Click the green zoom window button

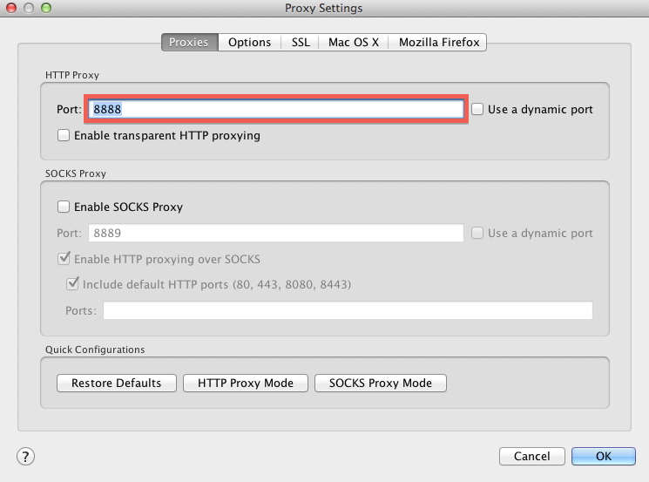point(46,8)
